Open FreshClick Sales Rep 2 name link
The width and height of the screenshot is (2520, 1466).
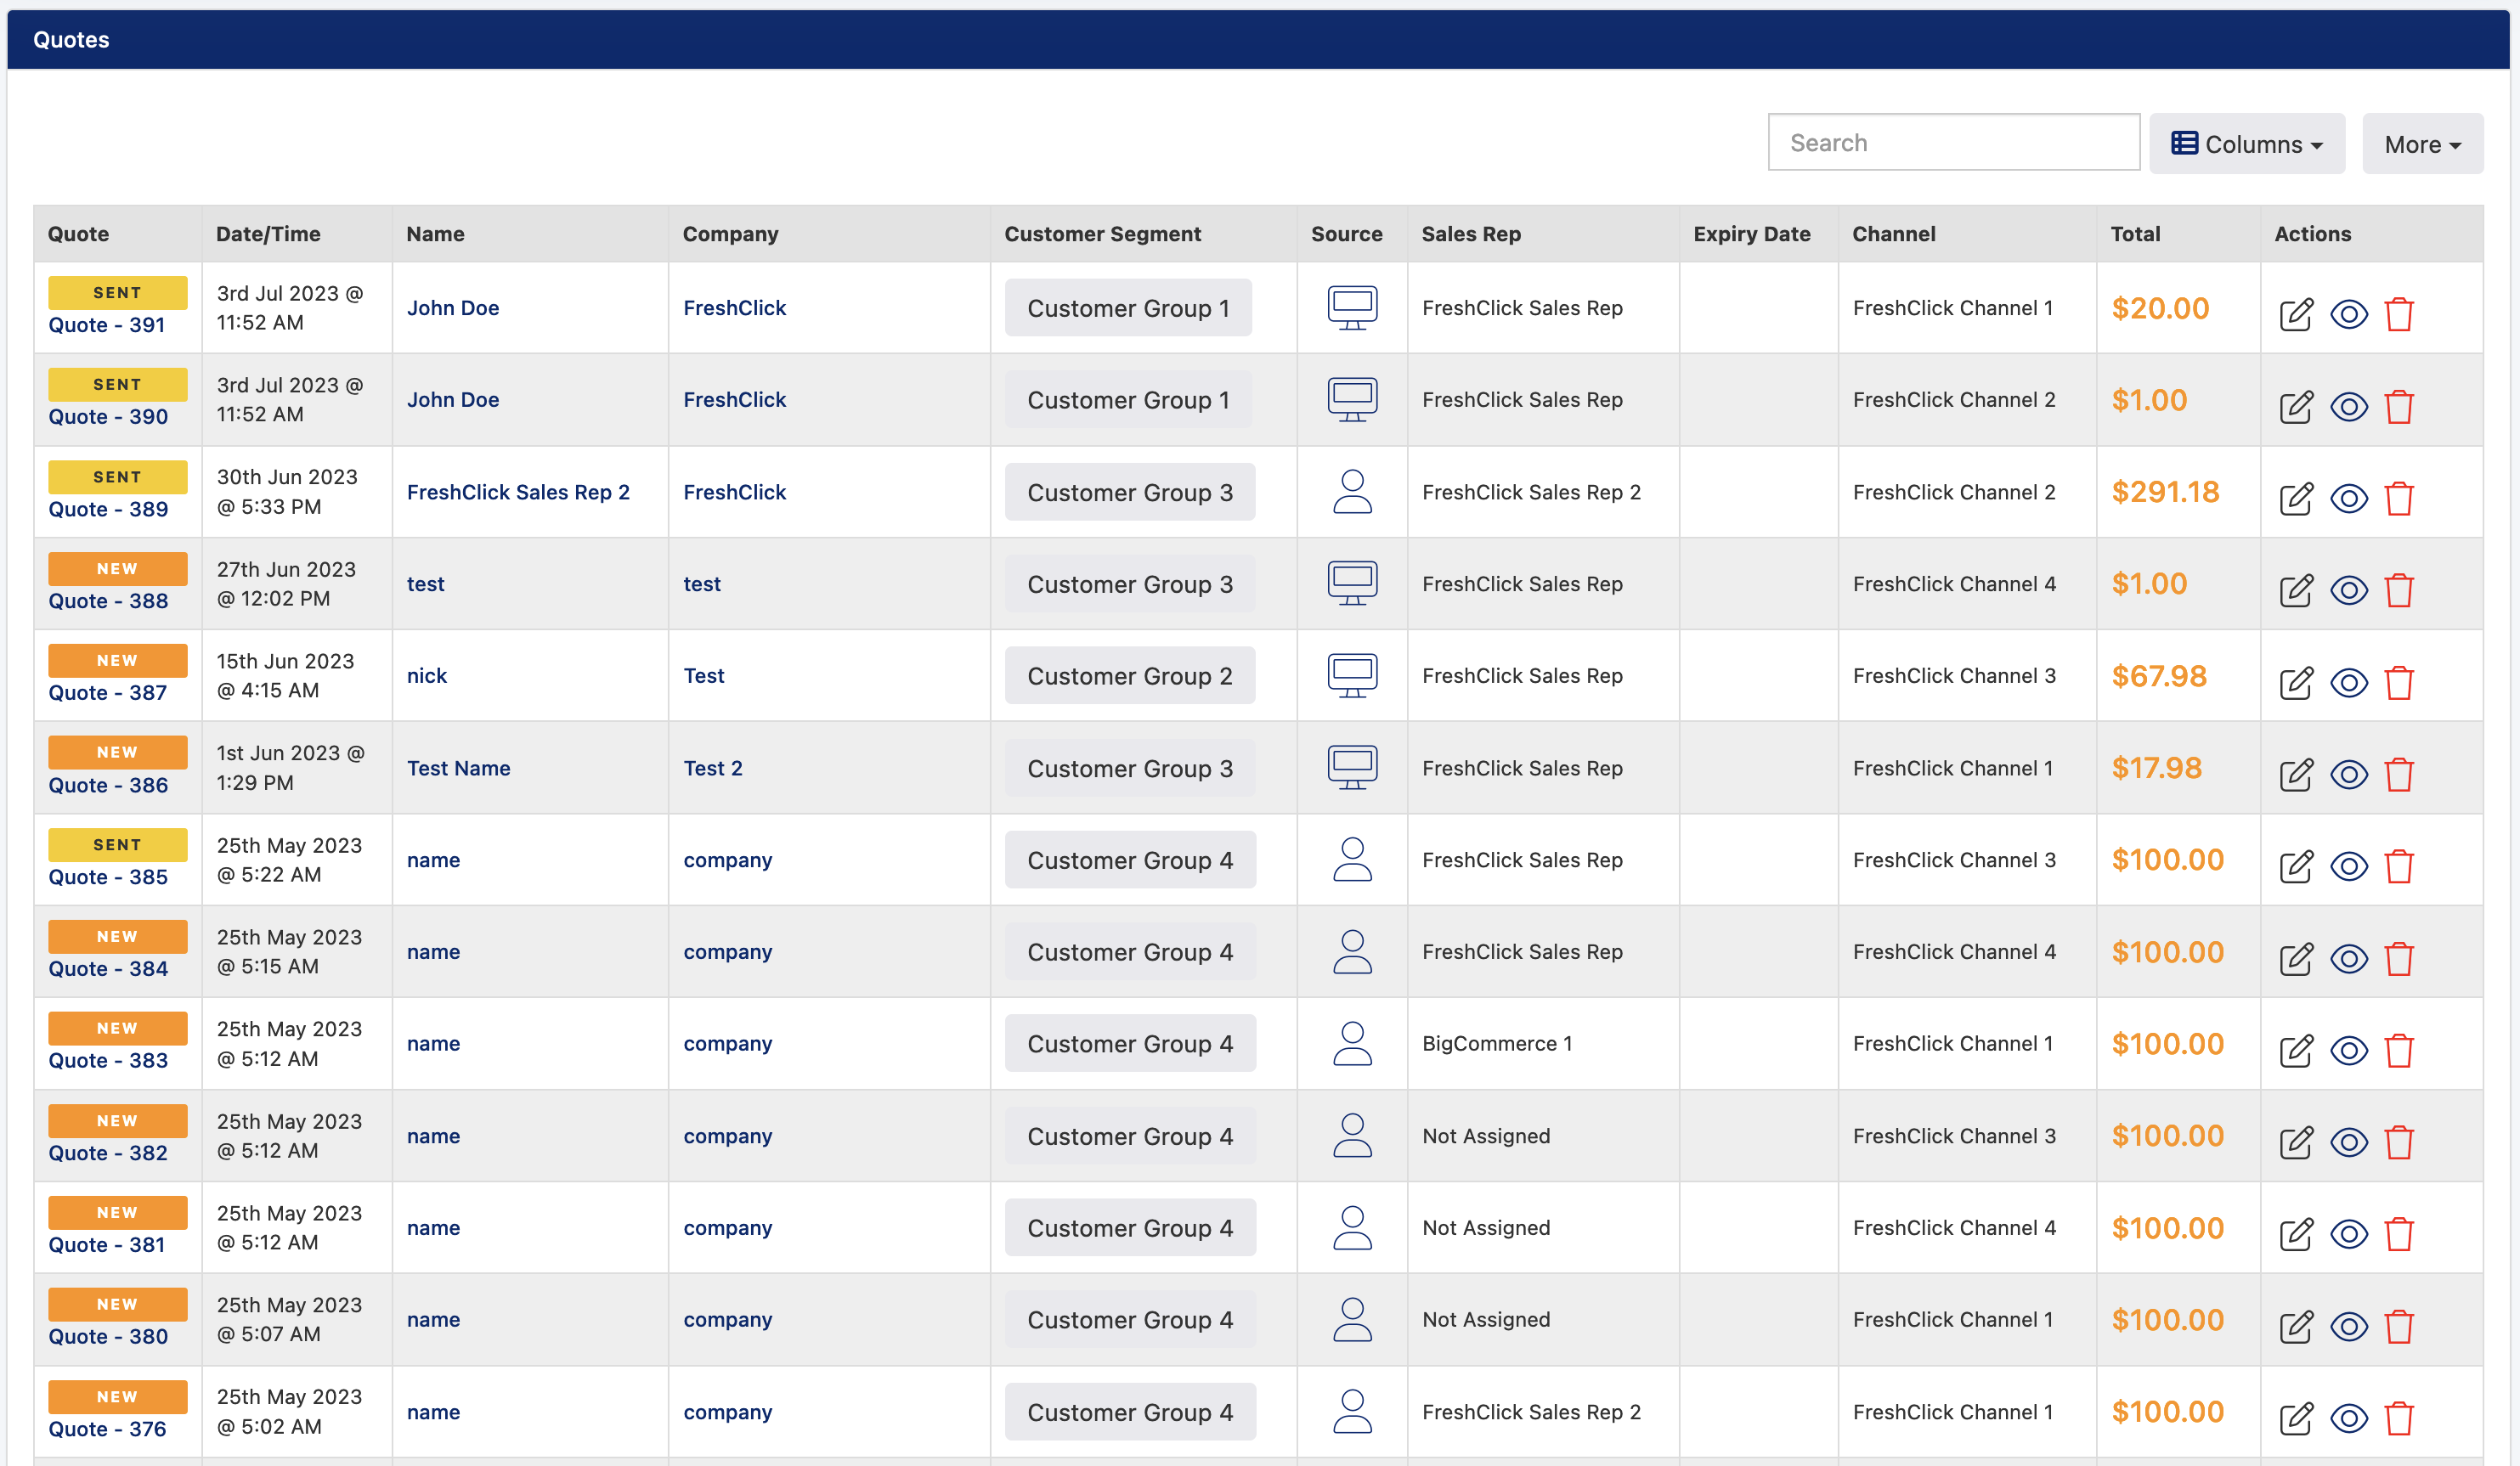tap(518, 492)
